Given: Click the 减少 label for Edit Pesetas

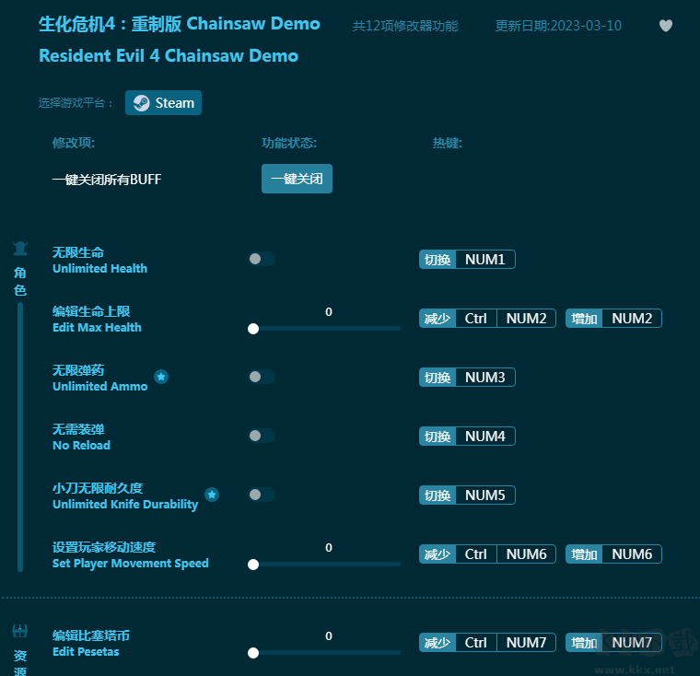Looking at the screenshot, I should click(437, 643).
